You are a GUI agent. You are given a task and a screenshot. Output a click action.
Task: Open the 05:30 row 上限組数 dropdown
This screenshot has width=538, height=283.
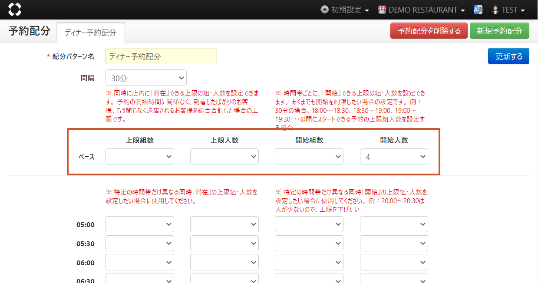coord(140,244)
